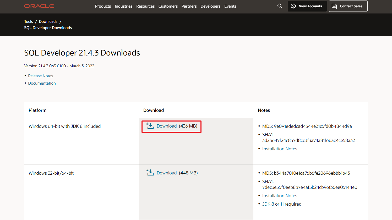
Task: Click the SHA1 3d2b647f24c857d8cc3f3a74a81f66ac4ce58a32 text
Action: (x=309, y=137)
